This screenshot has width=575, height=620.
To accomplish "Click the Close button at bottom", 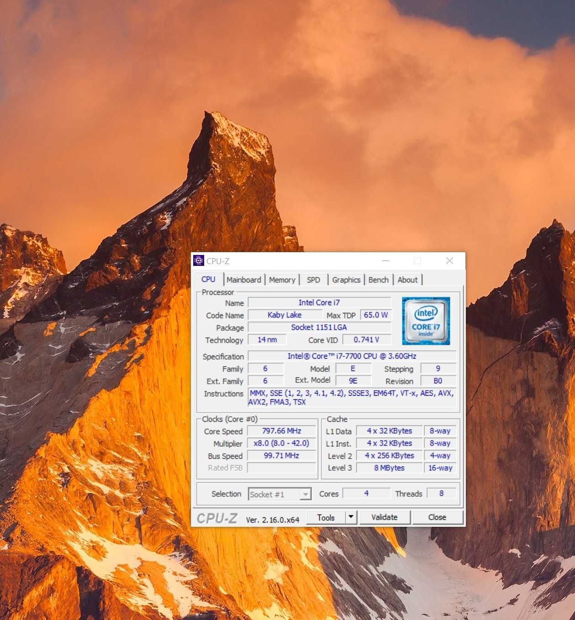I will click(437, 517).
